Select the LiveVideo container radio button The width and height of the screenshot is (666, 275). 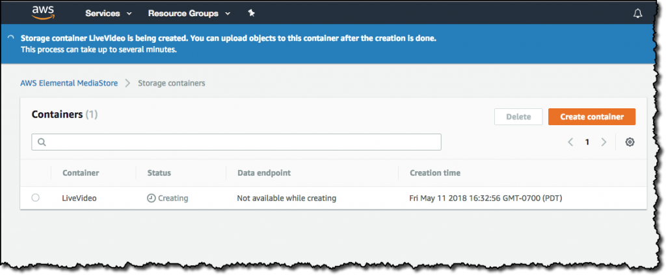[35, 197]
